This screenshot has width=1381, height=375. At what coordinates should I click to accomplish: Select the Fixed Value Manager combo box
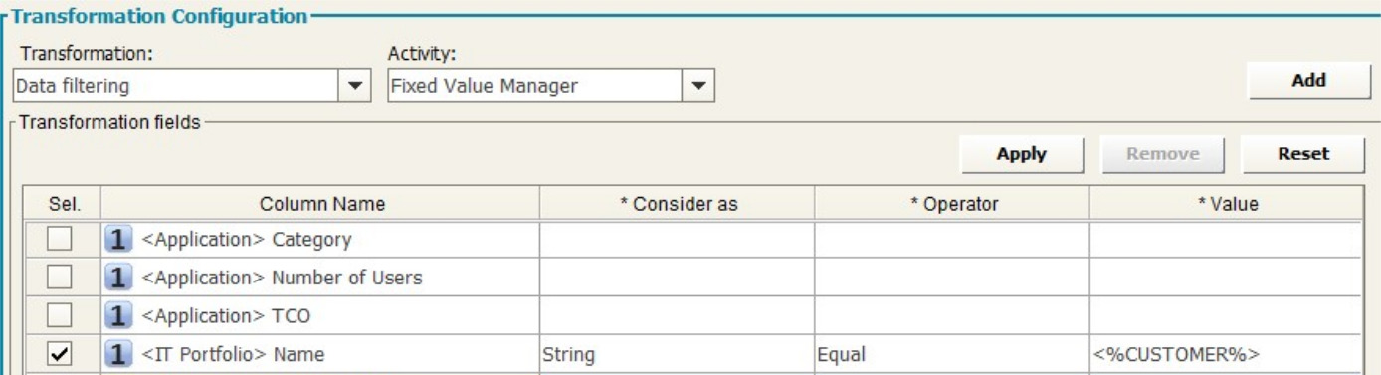click(x=550, y=86)
